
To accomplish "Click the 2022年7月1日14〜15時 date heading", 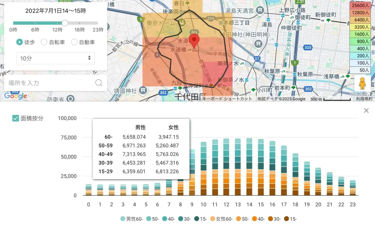I will (56, 11).
